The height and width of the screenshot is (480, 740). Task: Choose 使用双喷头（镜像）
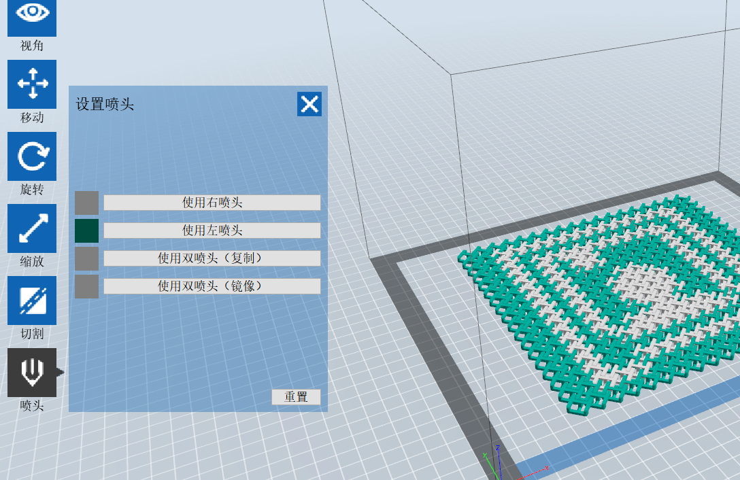[212, 286]
